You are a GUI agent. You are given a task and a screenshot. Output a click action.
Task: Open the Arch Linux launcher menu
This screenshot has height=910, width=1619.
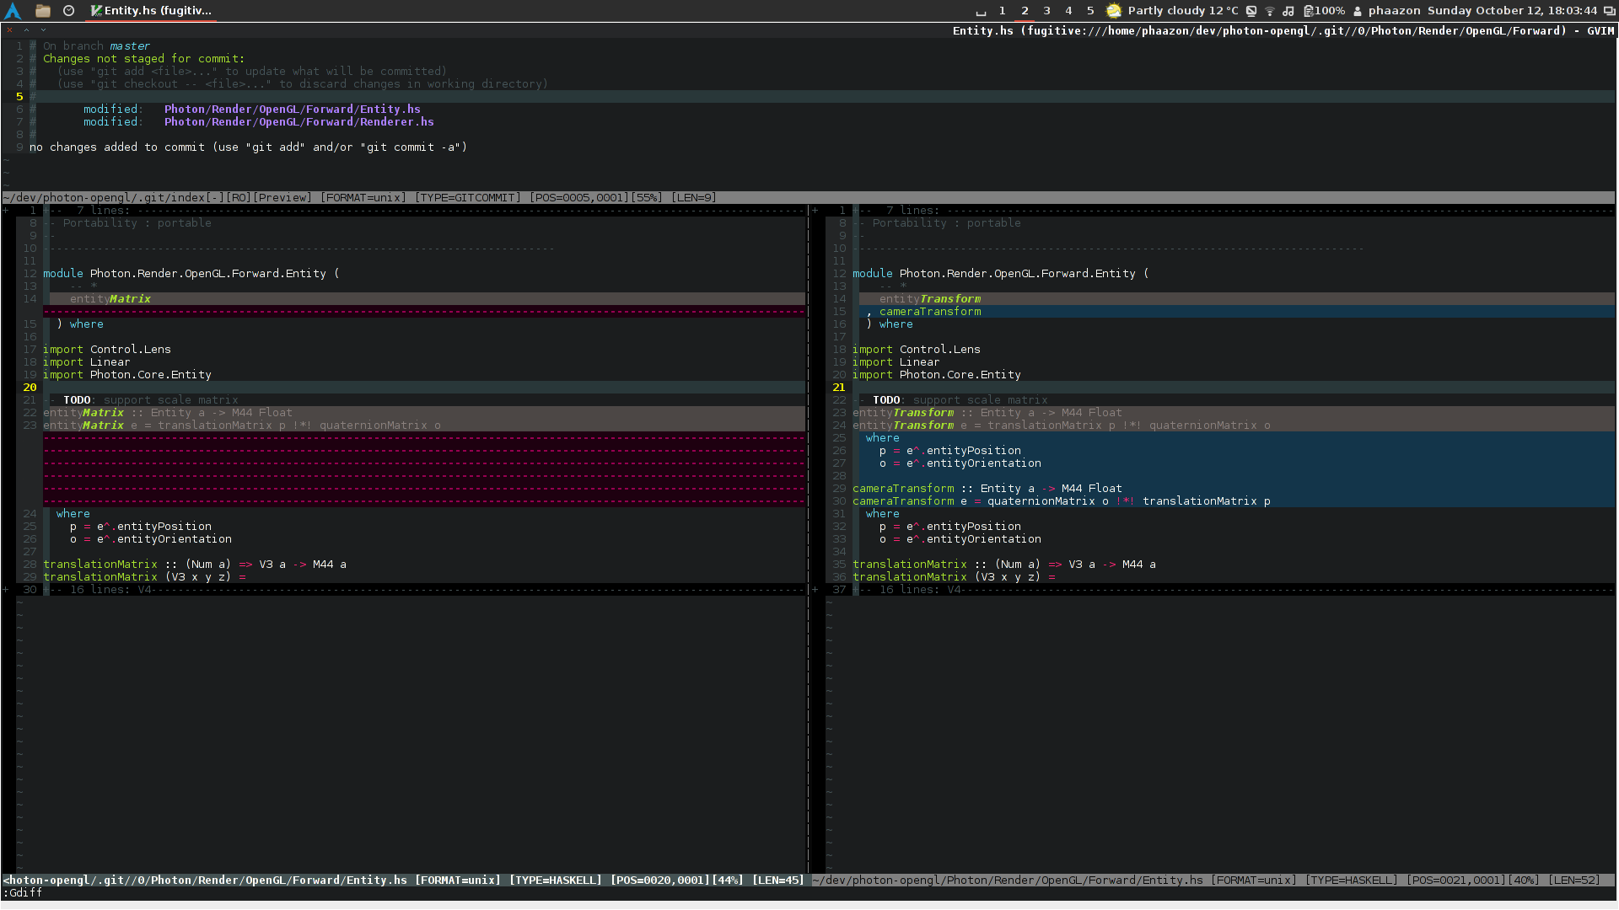click(13, 11)
